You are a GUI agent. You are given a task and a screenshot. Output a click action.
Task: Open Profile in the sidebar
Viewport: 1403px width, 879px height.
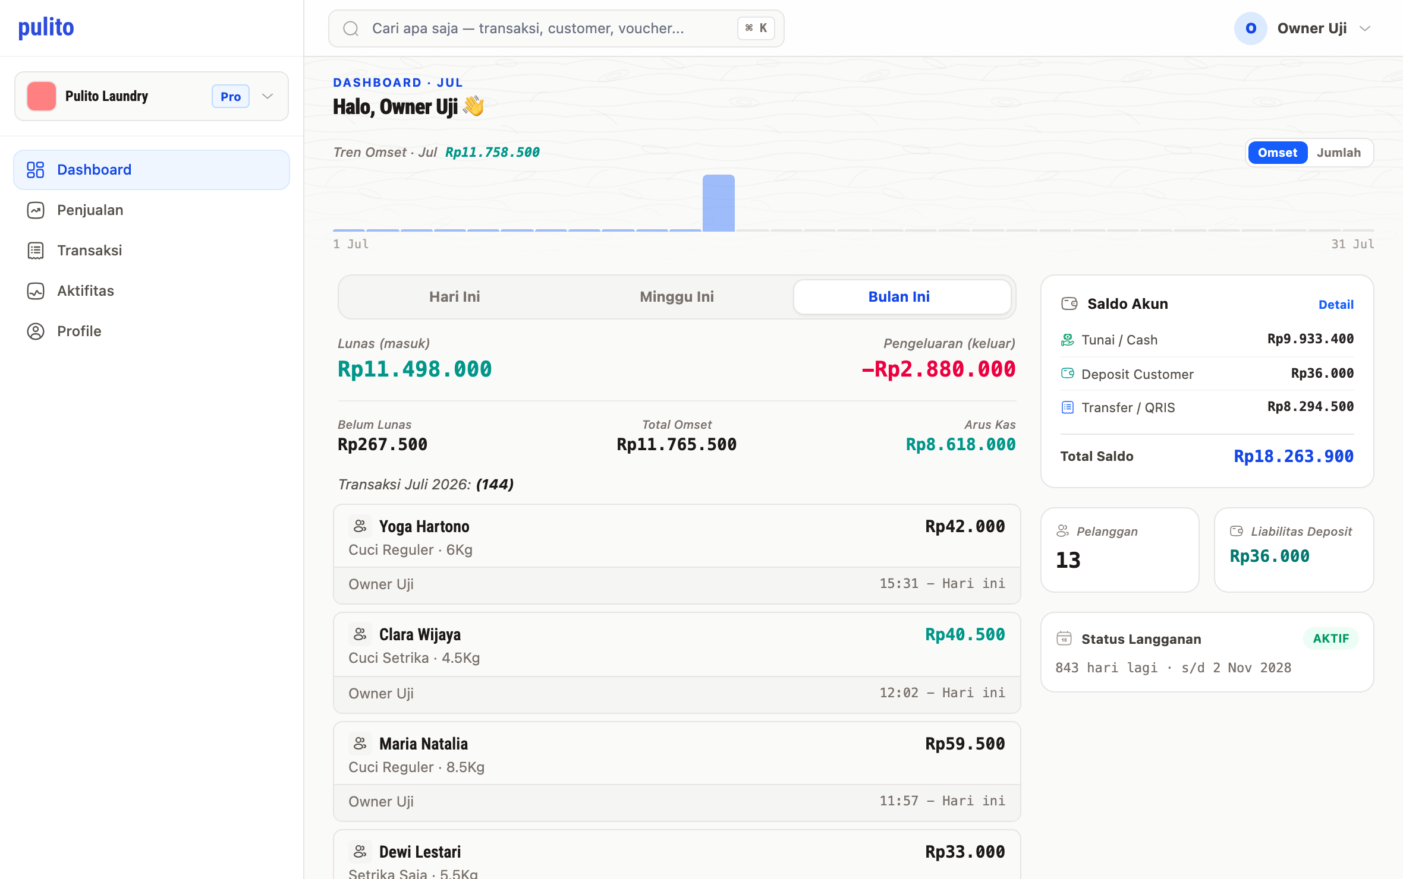tap(152, 331)
